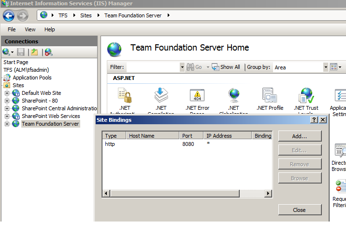Image resolution: width=346 pixels, height=235 pixels.
Task: Open the Filter combo box dropdown arrow
Action: click(182, 67)
